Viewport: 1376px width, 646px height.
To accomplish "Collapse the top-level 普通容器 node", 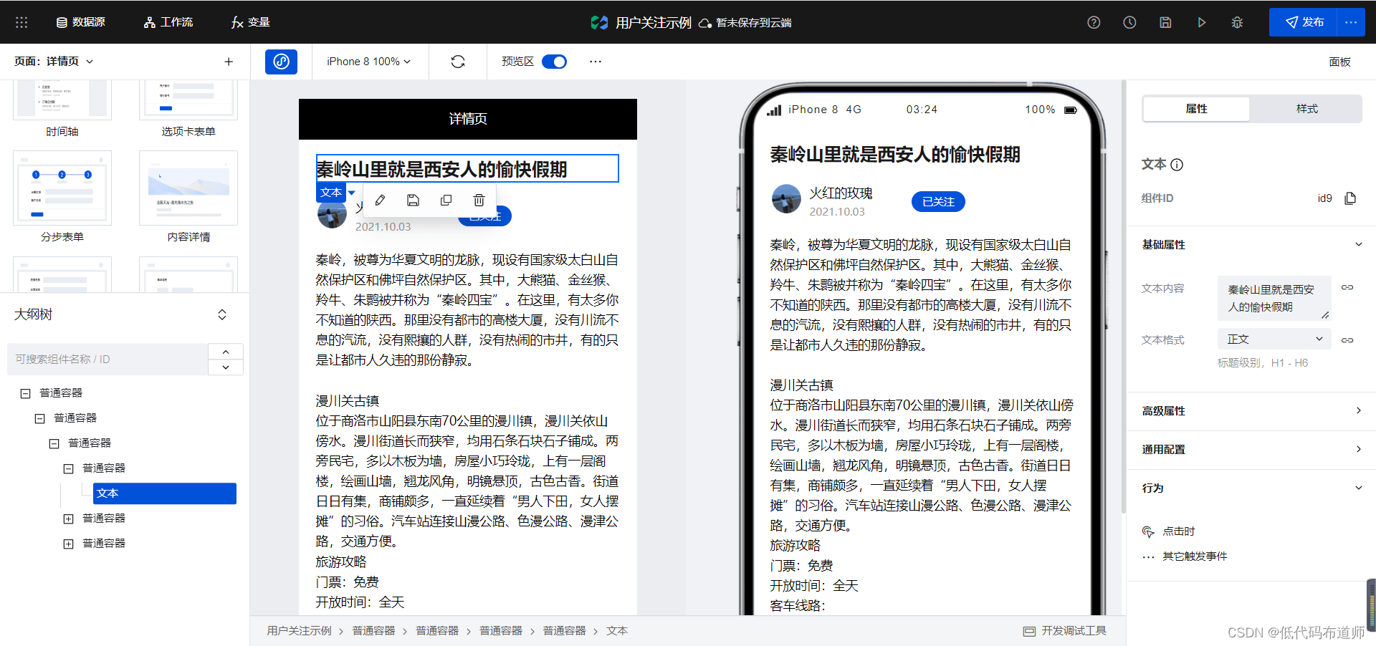I will click(x=25, y=393).
